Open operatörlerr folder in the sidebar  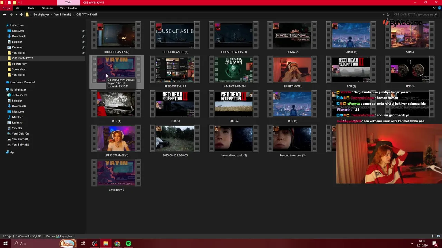(19, 64)
